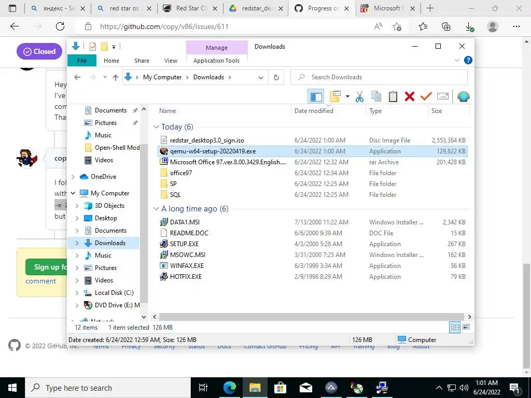Open Edge Collections icon
Viewport: 531px width, 398px height.
coord(446,27)
